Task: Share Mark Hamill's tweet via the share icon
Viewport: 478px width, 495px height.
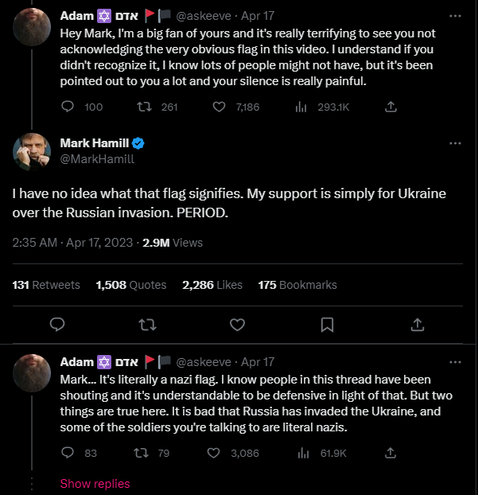Action: pos(417,324)
